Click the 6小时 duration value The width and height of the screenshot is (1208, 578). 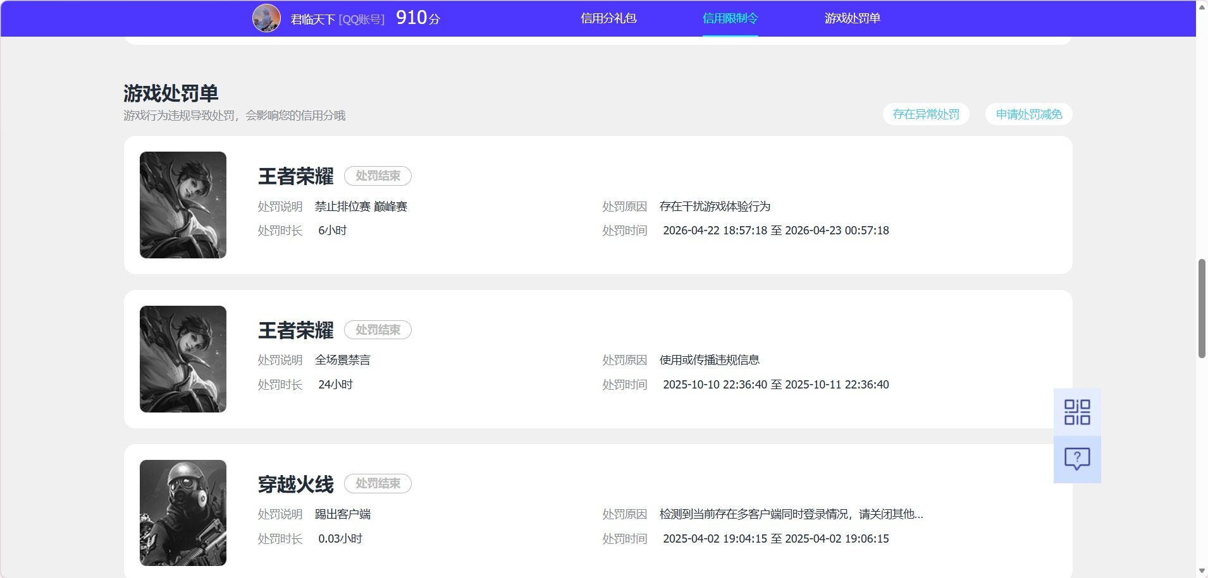click(x=332, y=231)
